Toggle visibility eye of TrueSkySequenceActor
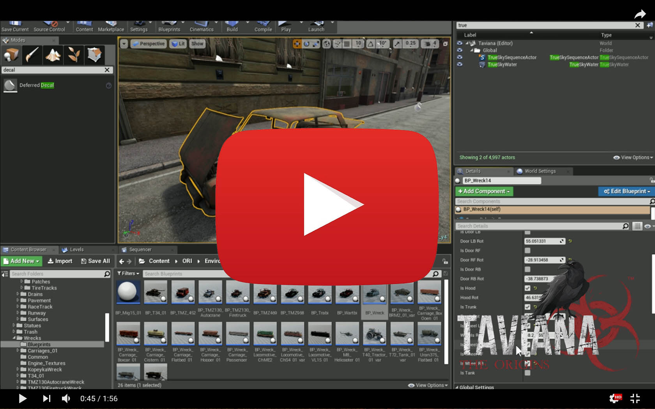655x409 pixels. click(x=460, y=57)
